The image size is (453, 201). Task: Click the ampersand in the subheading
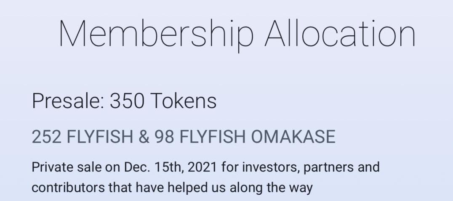coord(144,137)
